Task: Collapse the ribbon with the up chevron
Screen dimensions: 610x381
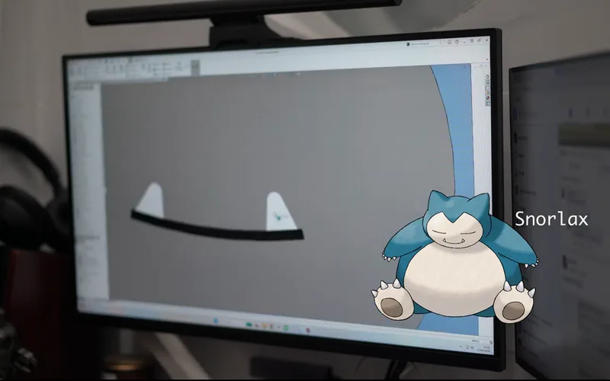Action: (x=487, y=59)
